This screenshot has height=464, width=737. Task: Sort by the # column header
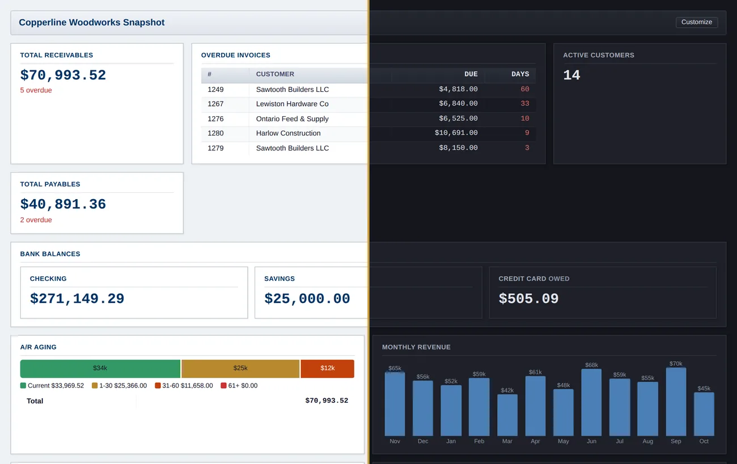tap(225, 74)
